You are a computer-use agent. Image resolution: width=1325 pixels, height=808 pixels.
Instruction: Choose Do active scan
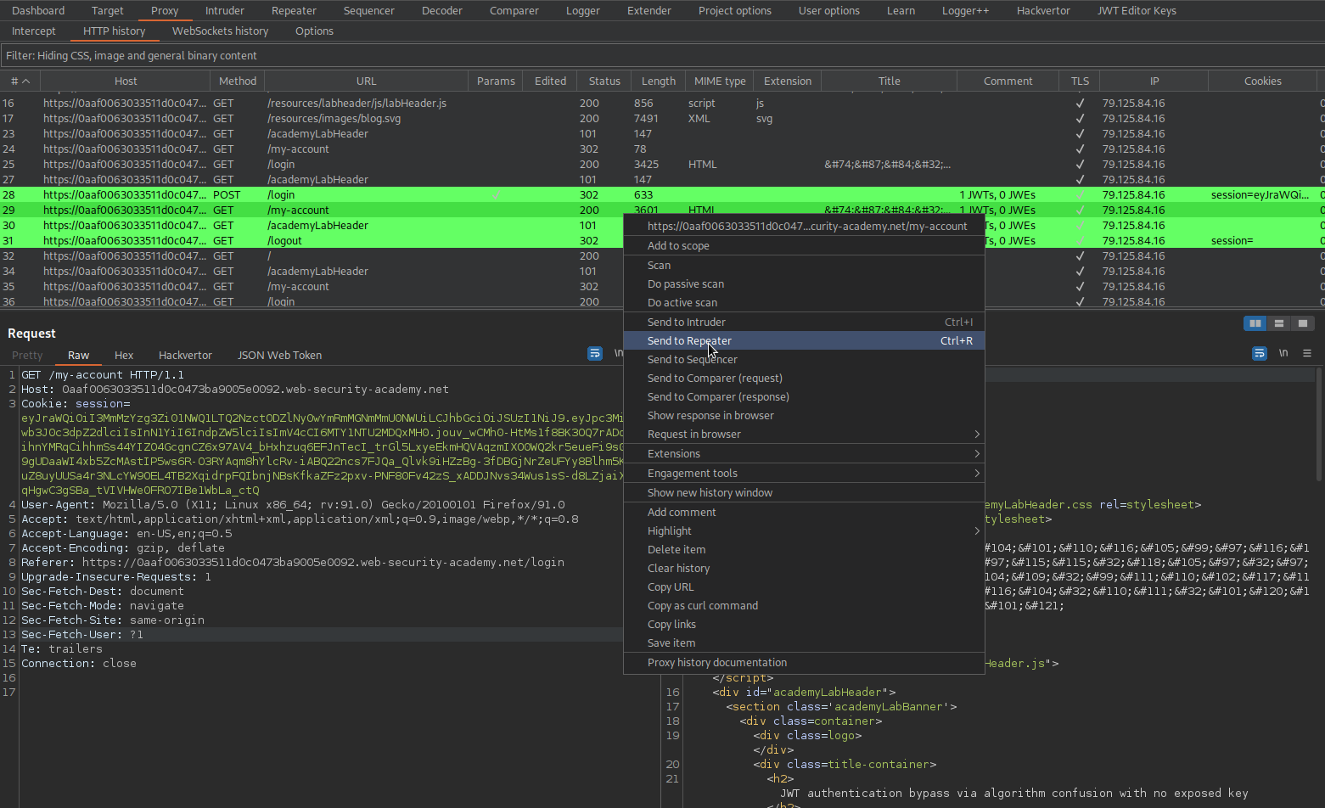coord(804,303)
